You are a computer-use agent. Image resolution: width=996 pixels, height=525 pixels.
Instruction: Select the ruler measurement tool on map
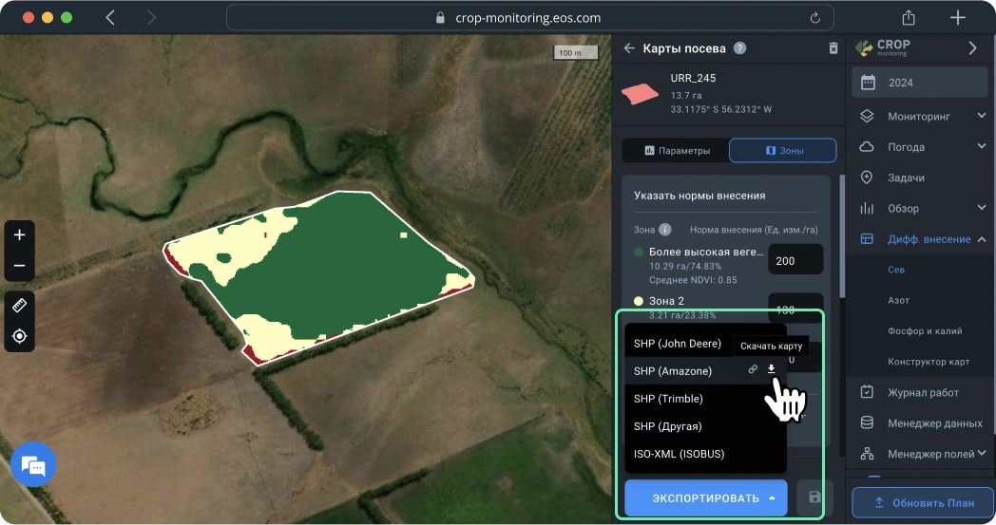(19, 306)
